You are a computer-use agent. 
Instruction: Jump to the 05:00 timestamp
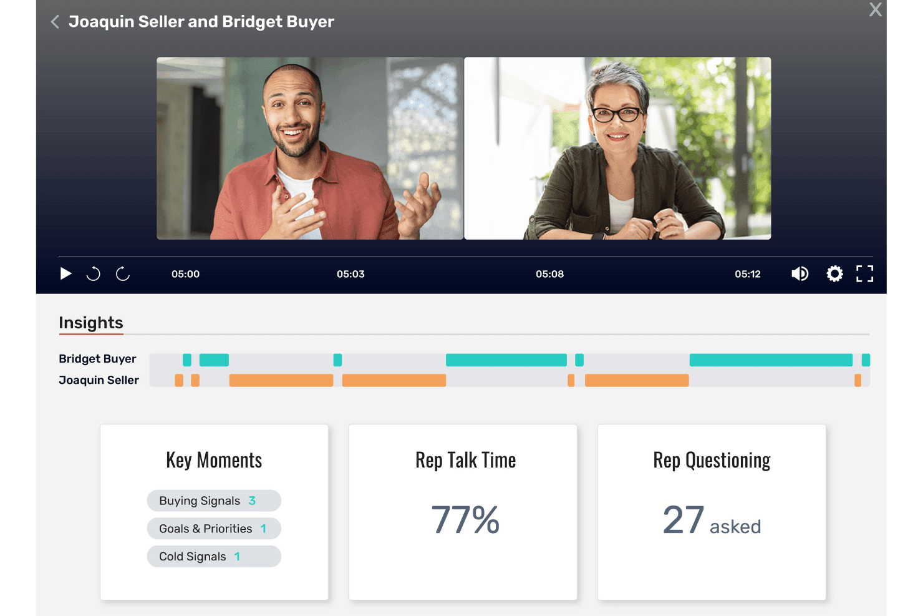click(x=186, y=274)
